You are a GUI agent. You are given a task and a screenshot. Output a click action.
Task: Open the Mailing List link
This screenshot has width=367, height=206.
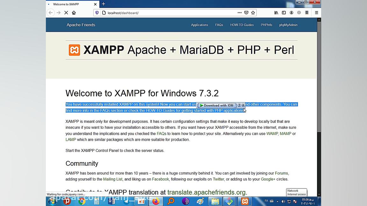112,179
